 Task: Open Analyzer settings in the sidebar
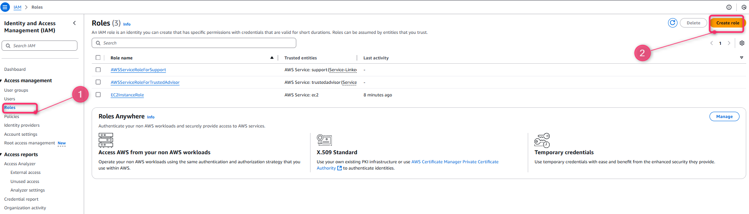coord(28,190)
